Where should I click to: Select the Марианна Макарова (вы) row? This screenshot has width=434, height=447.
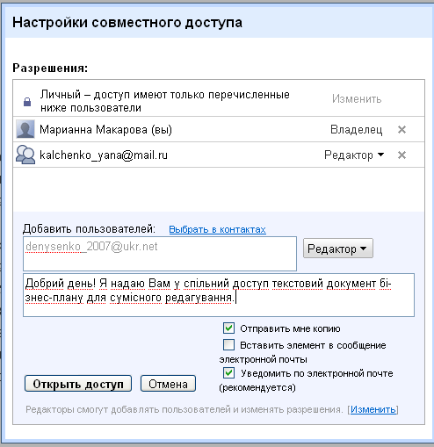[219, 129]
